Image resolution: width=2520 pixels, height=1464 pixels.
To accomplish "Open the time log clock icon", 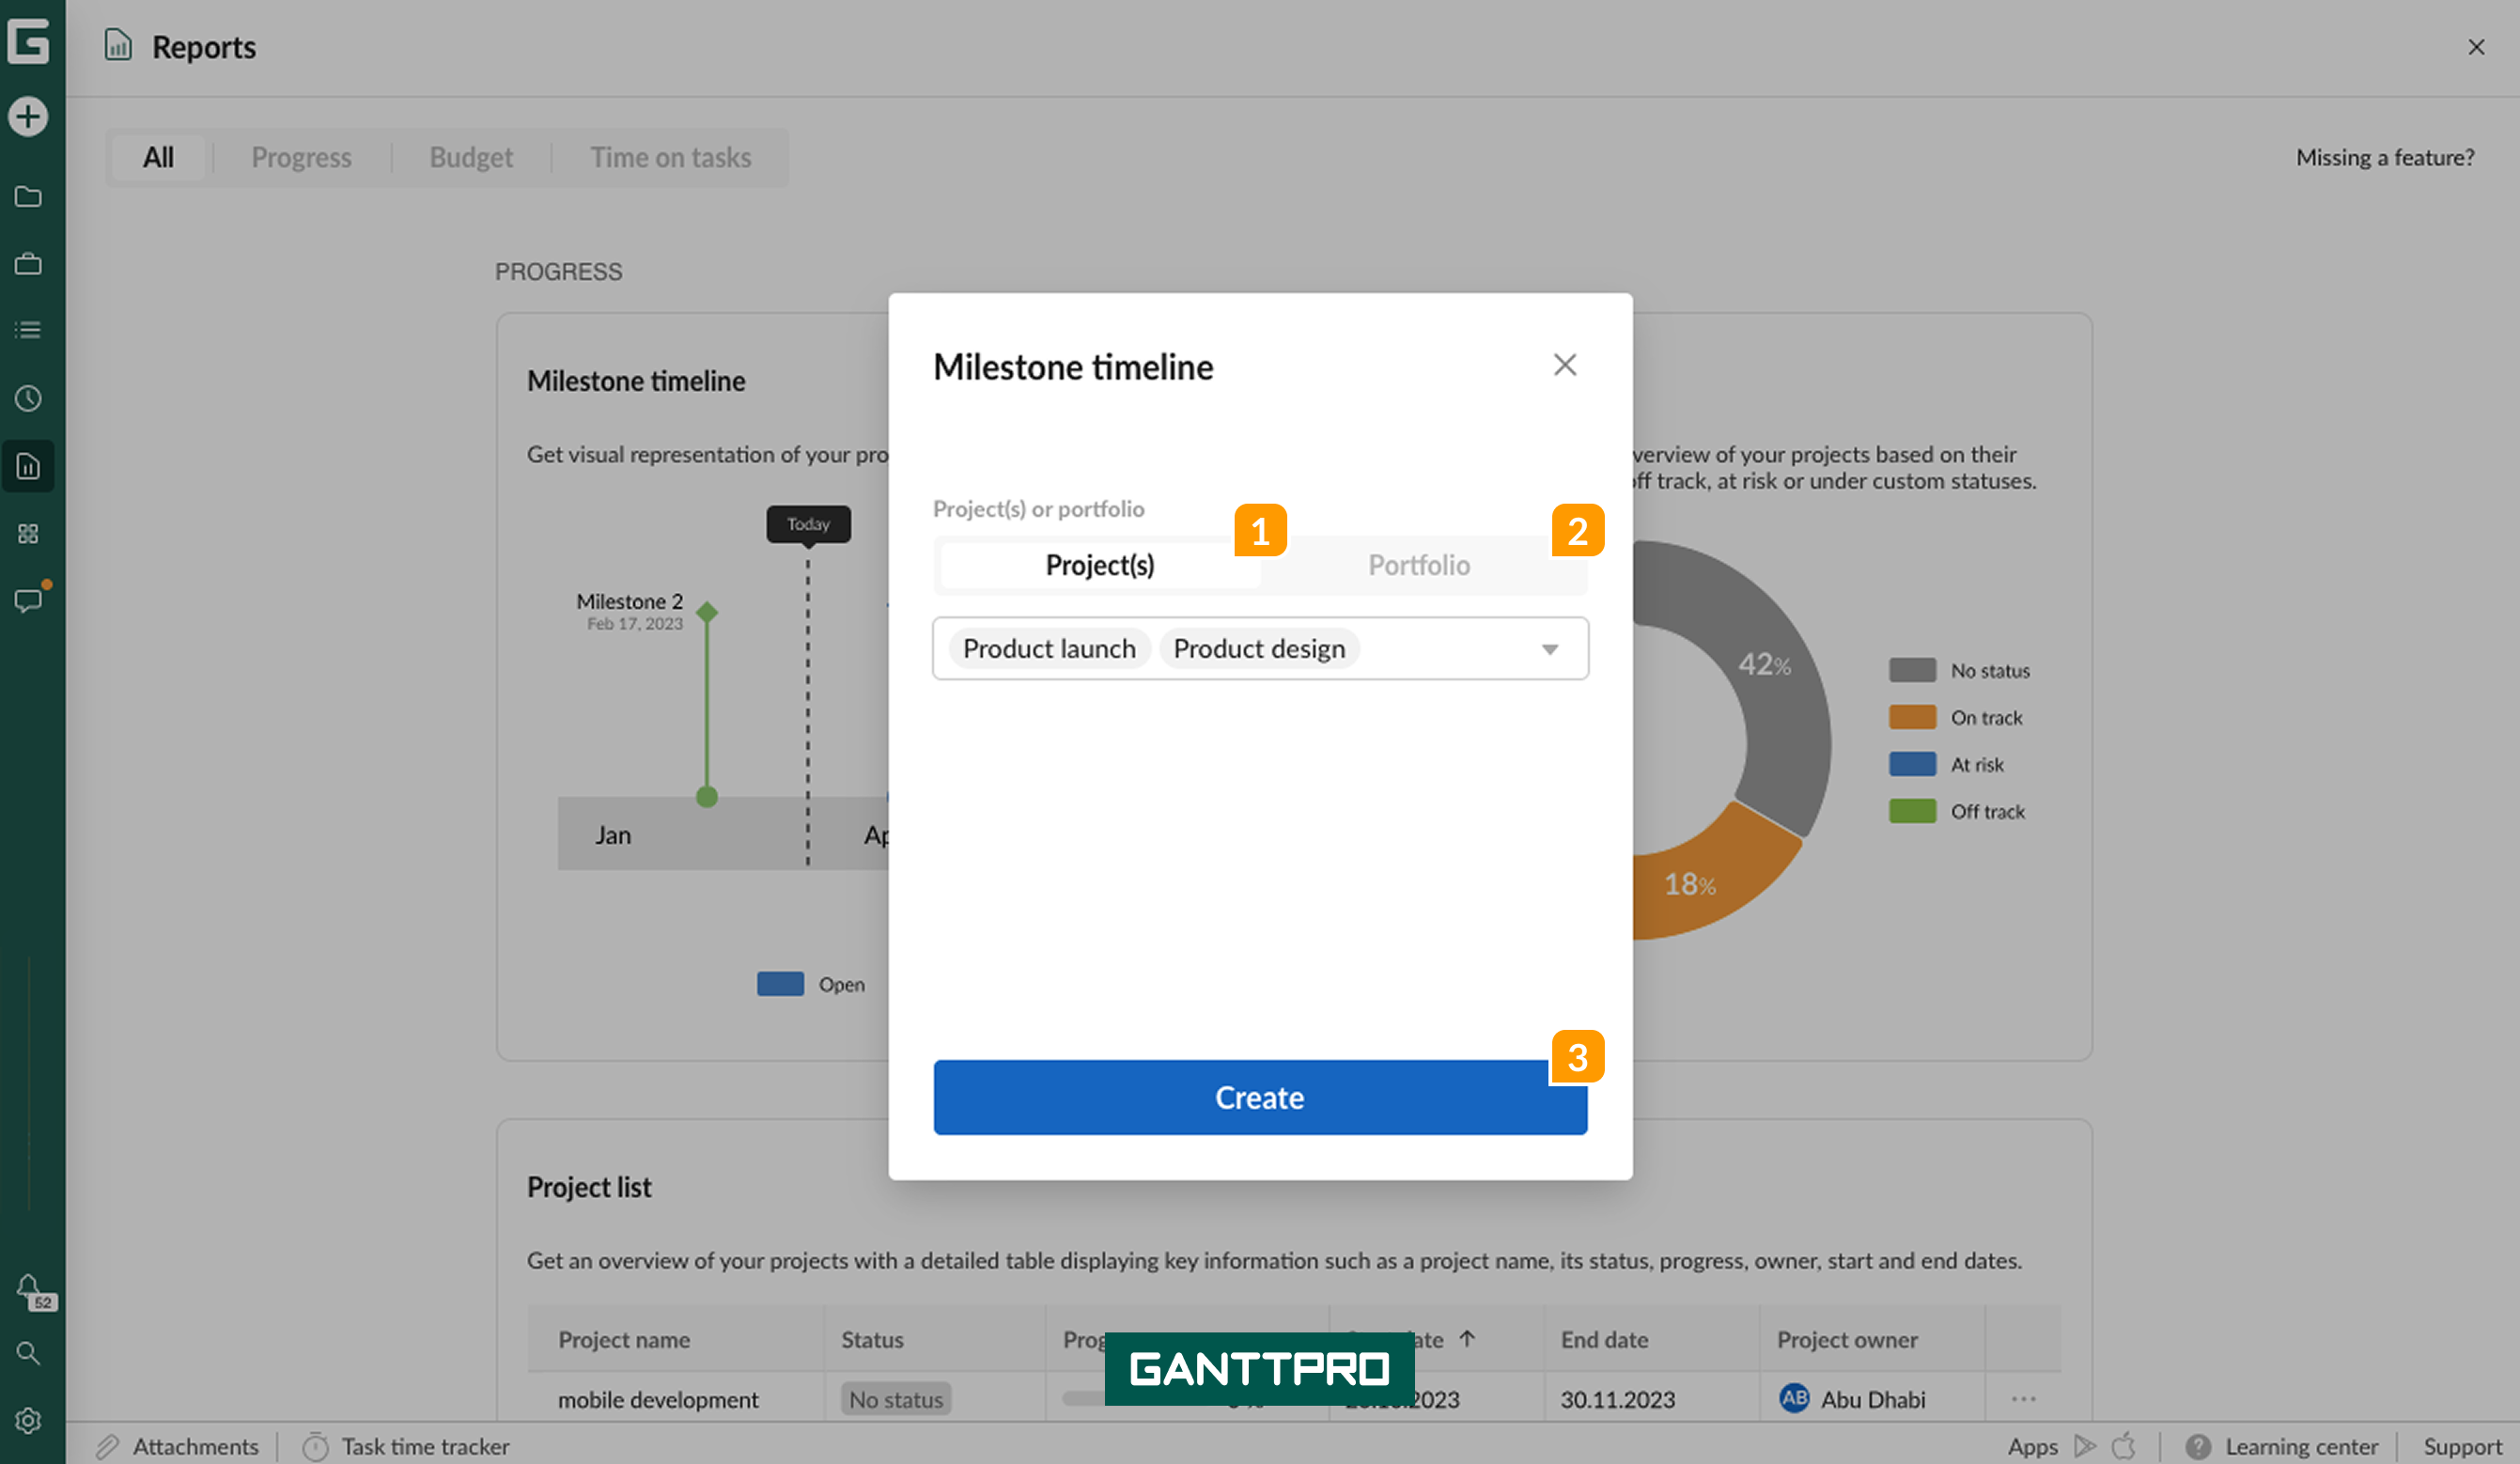I will point(28,398).
